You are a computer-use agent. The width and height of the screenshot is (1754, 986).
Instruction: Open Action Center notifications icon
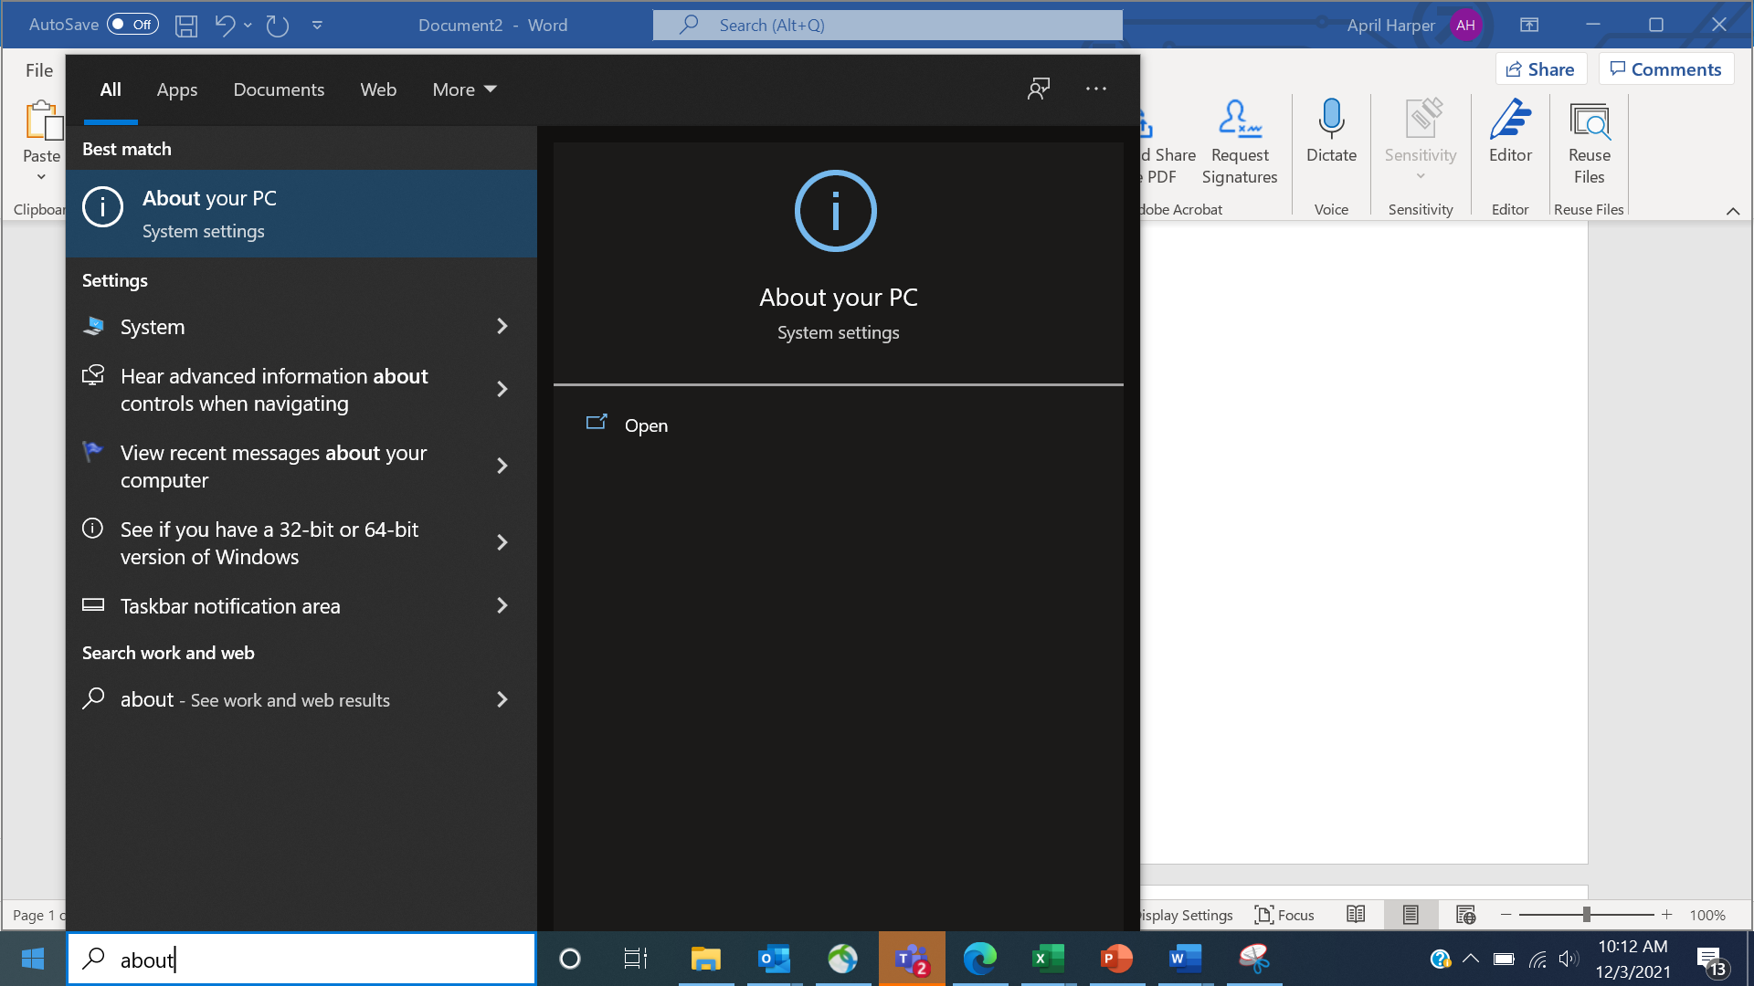[1712, 960]
